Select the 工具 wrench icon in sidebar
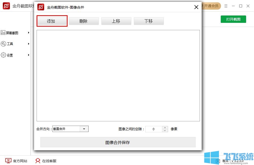 [x=3, y=44]
